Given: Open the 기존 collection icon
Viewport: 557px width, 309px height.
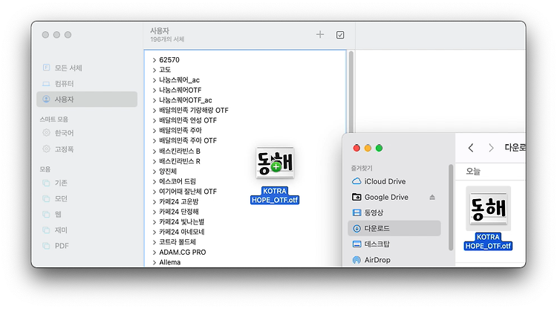Looking at the screenshot, I should [46, 183].
